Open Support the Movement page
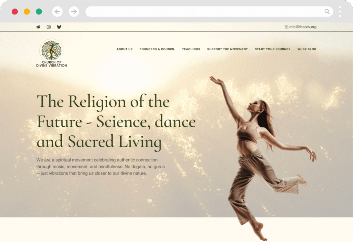This screenshot has width=353, height=242. click(x=227, y=49)
